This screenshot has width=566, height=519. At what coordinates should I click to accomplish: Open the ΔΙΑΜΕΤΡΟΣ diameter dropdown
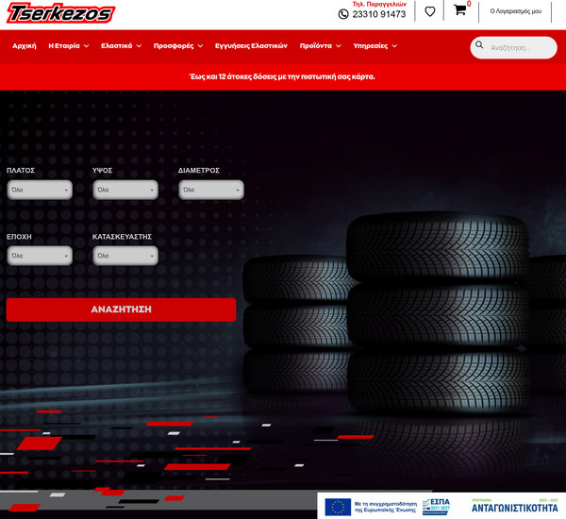(x=211, y=190)
